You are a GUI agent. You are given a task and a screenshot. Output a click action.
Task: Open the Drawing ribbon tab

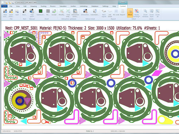pyautogui.click(x=34, y=6)
